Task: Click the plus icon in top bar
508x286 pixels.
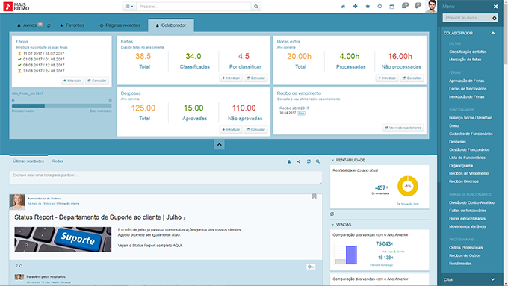Action: pyautogui.click(x=355, y=6)
